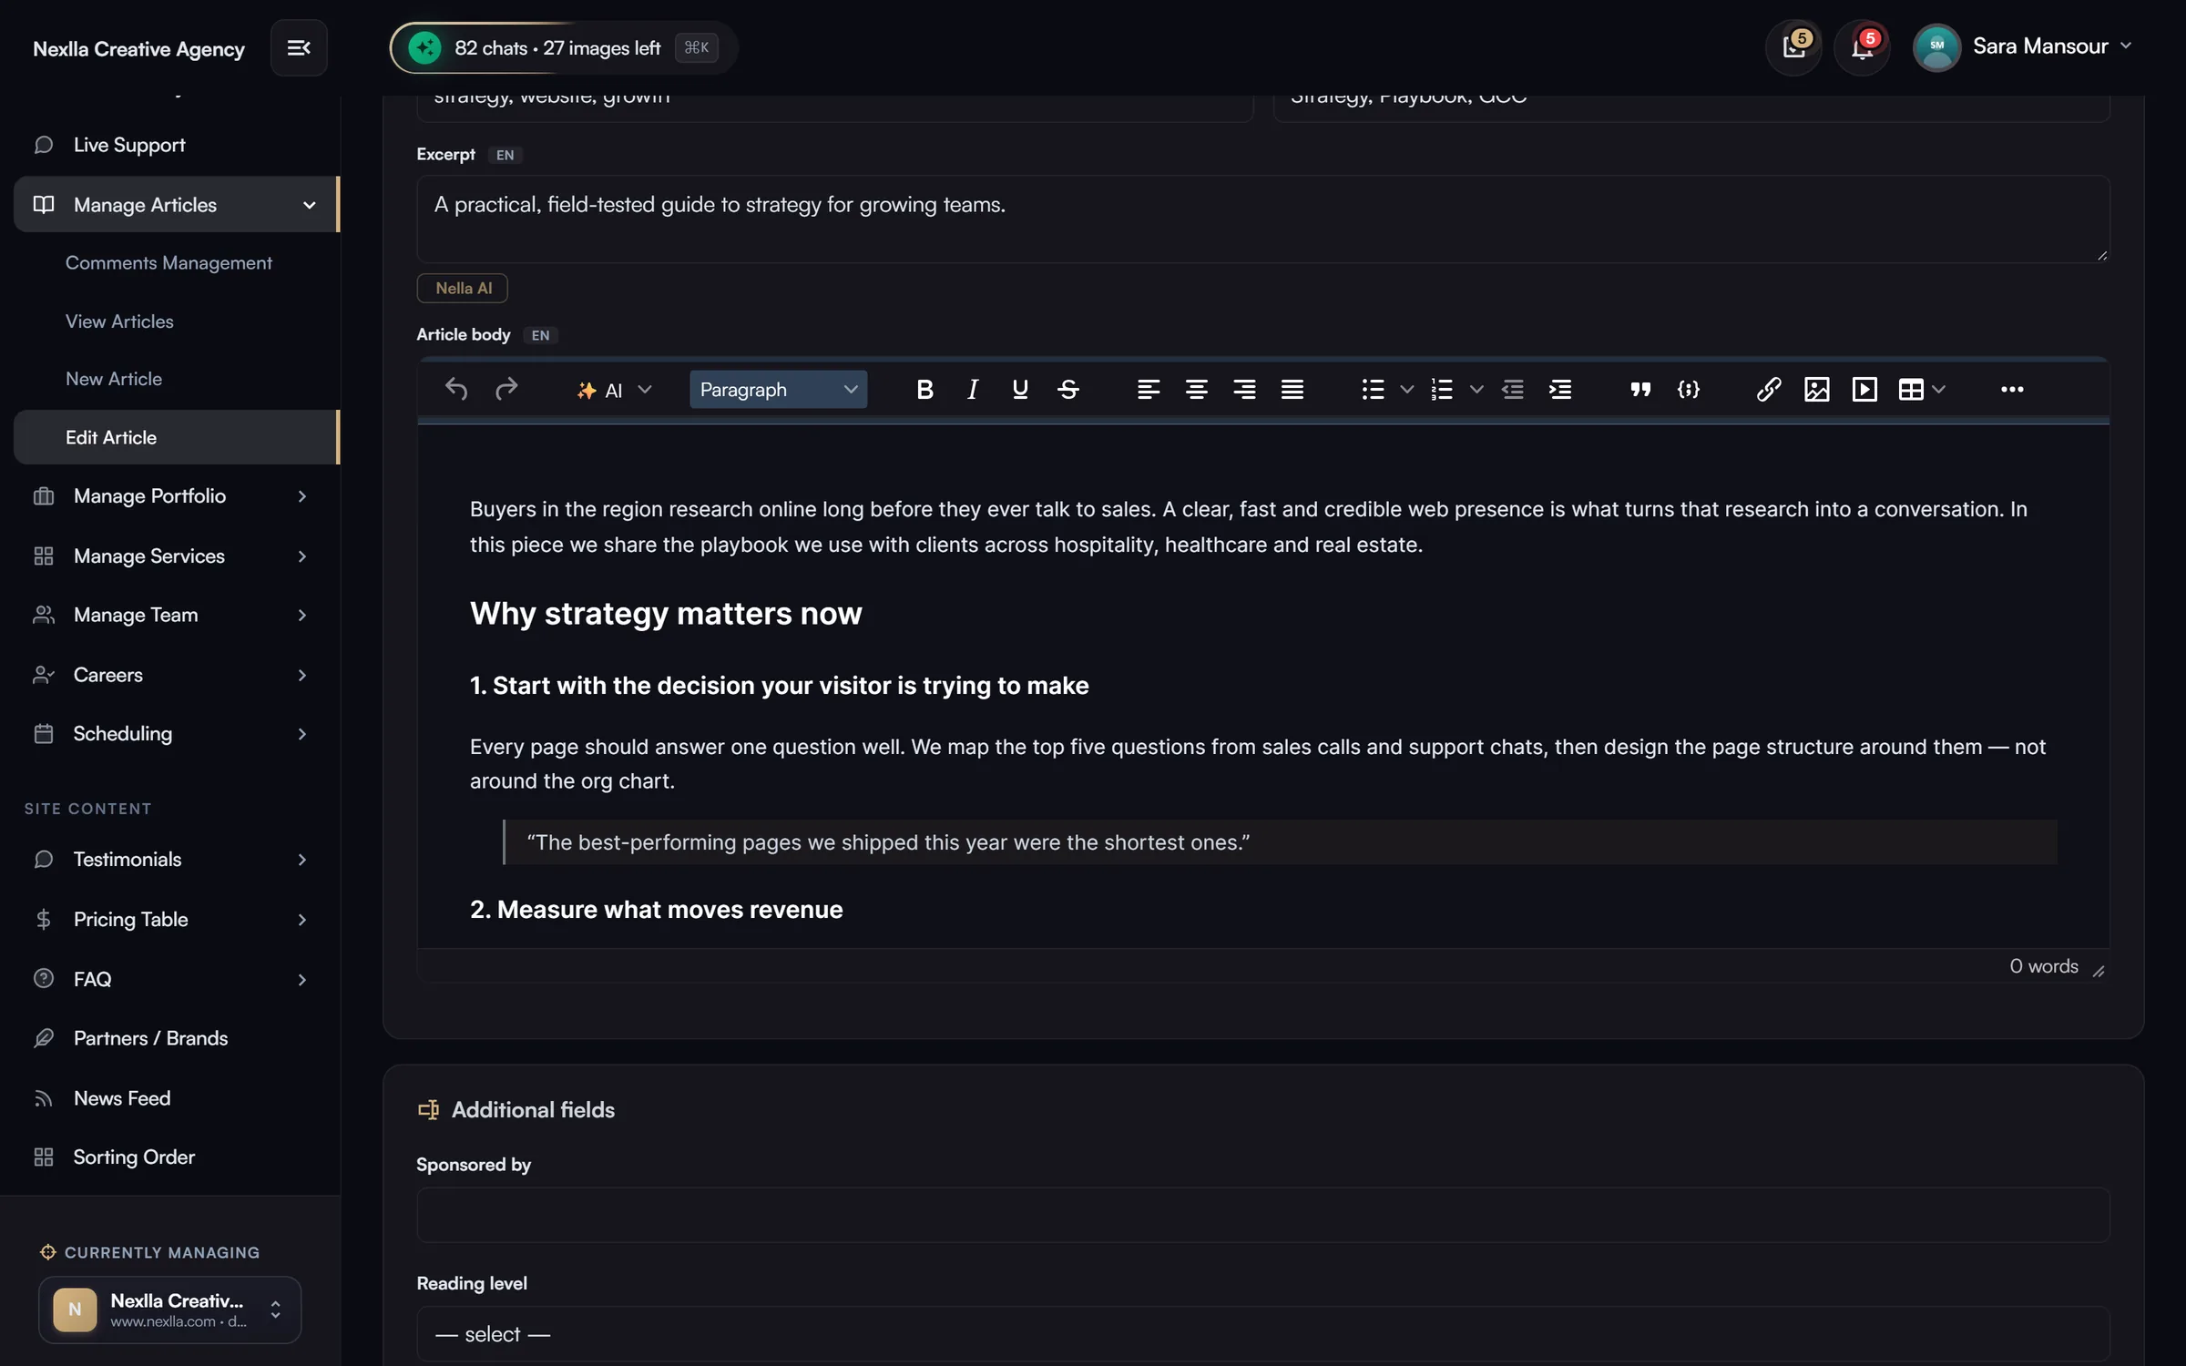Image resolution: width=2186 pixels, height=1366 pixels.
Task: Show more toolbar options
Action: [x=2012, y=390]
